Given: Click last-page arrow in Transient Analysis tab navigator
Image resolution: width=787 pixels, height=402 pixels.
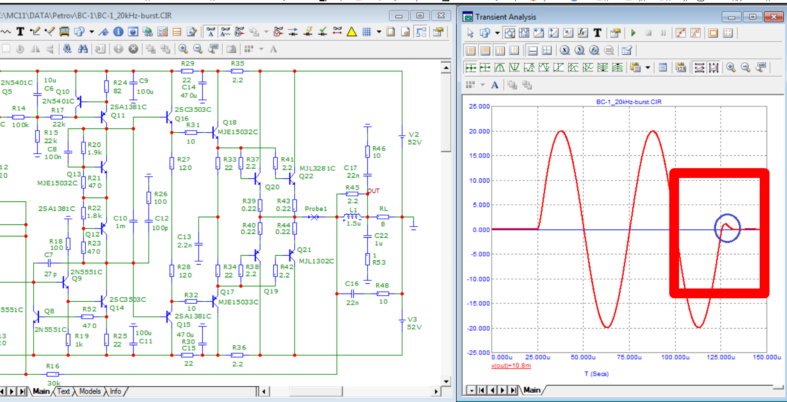Looking at the screenshot, I should click(x=513, y=390).
